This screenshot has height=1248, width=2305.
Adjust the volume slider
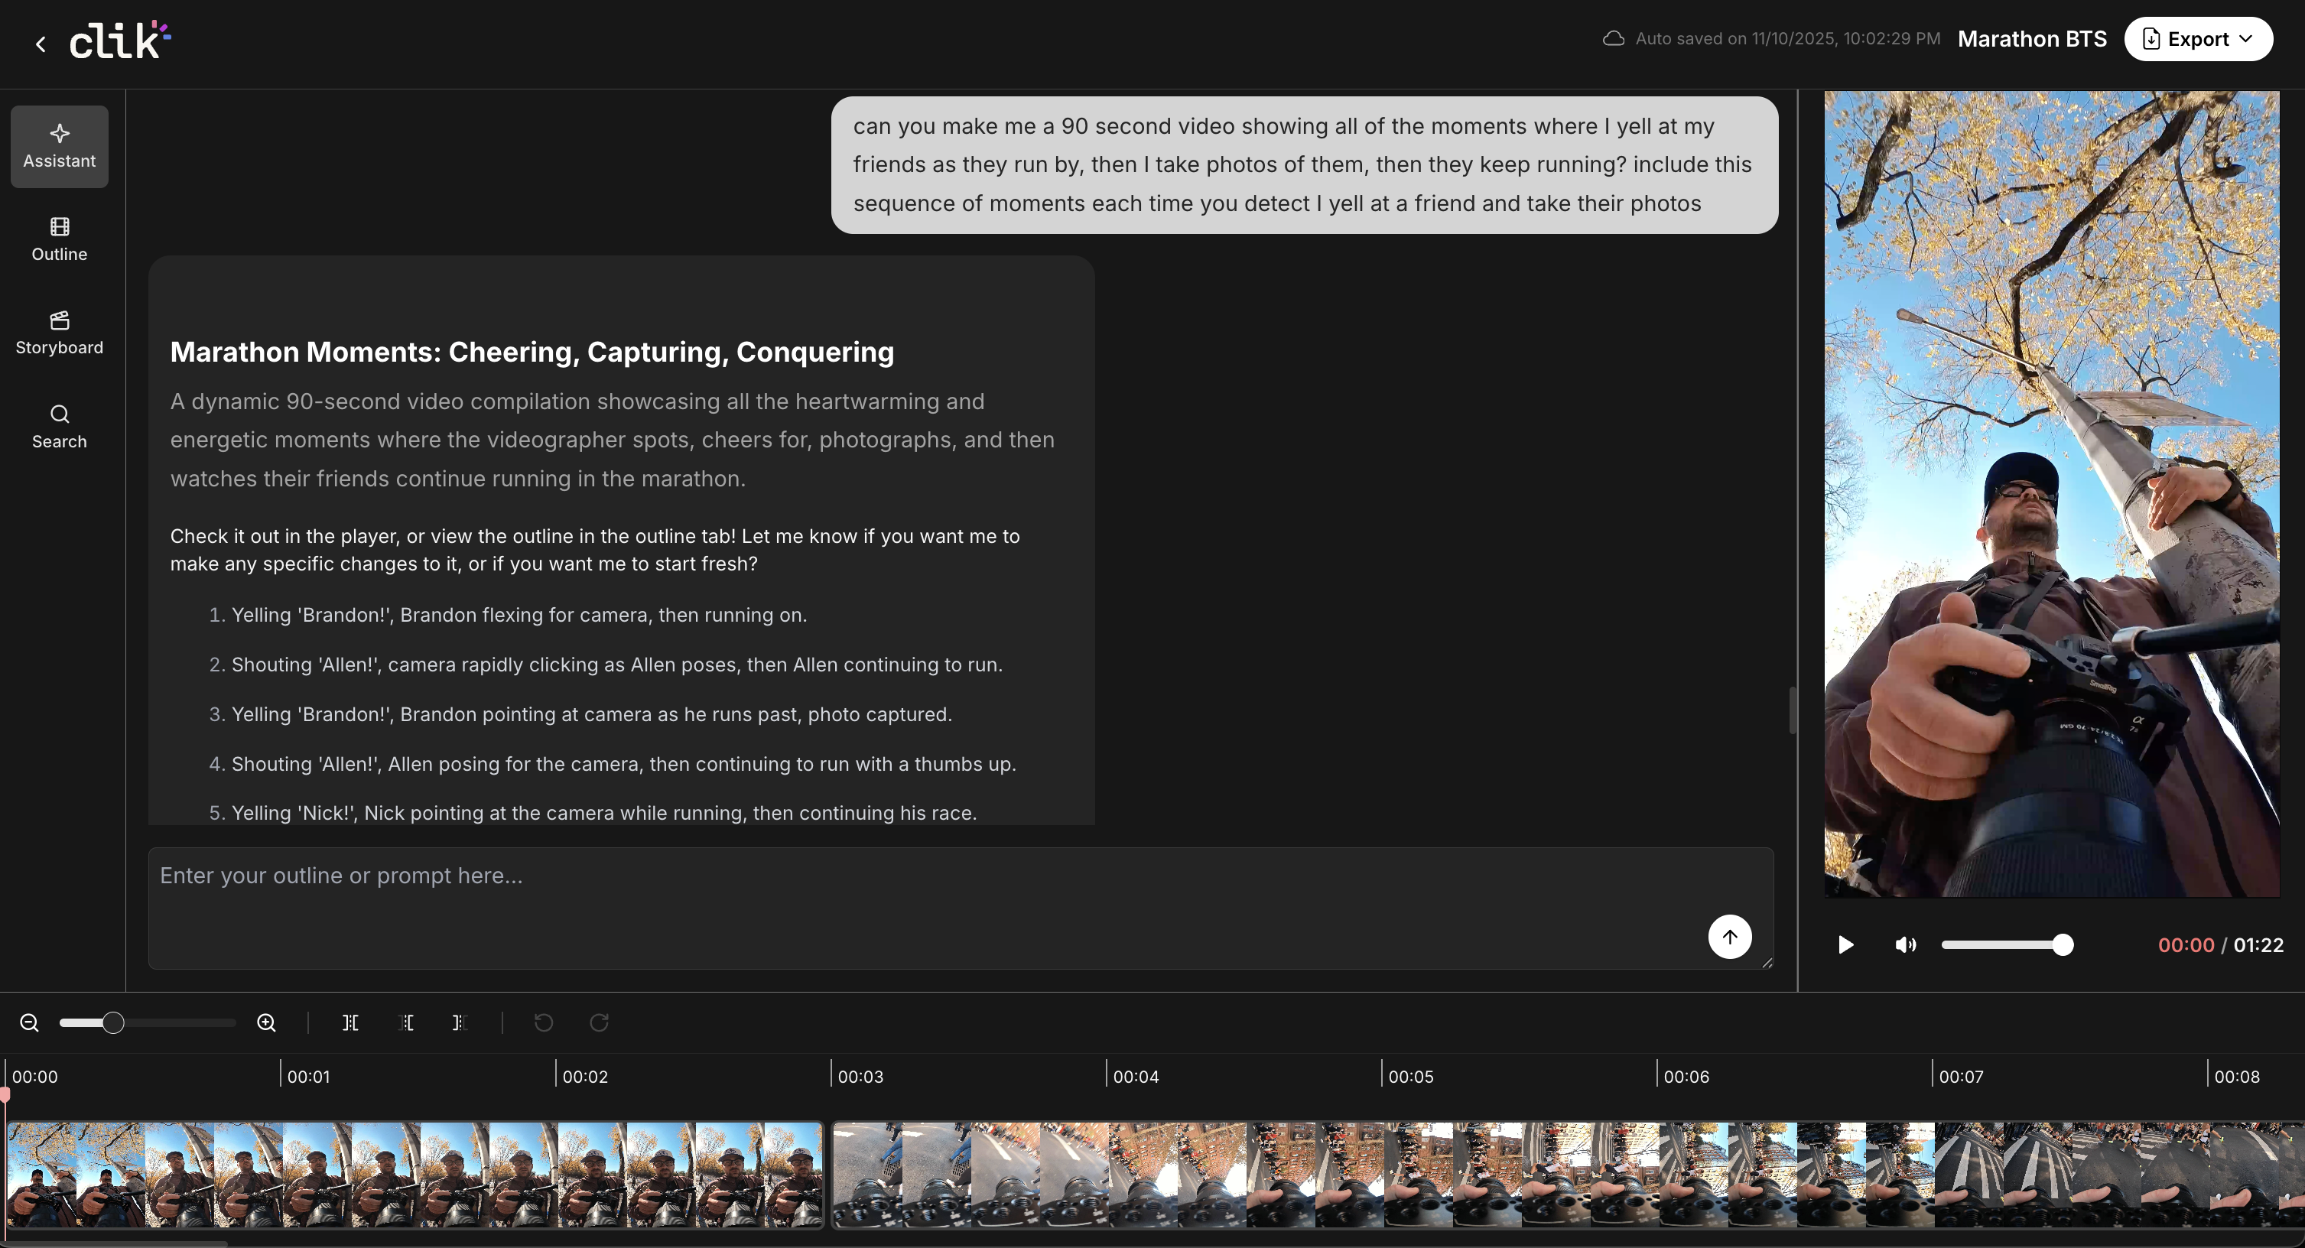pyautogui.click(x=2008, y=944)
